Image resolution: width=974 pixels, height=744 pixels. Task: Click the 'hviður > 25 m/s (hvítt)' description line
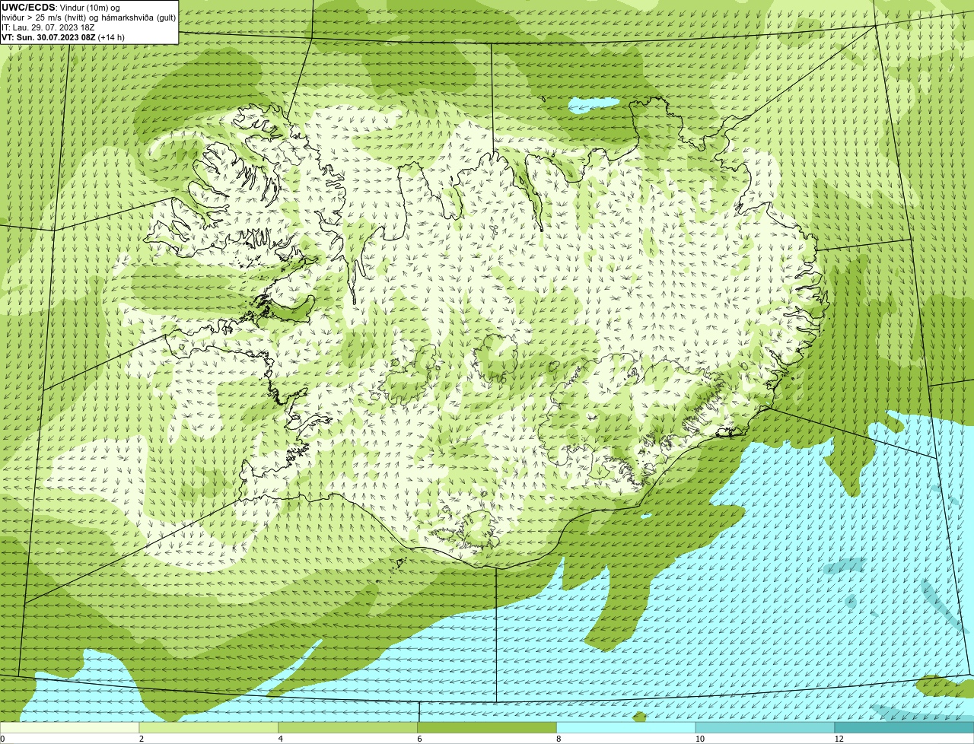click(x=89, y=17)
